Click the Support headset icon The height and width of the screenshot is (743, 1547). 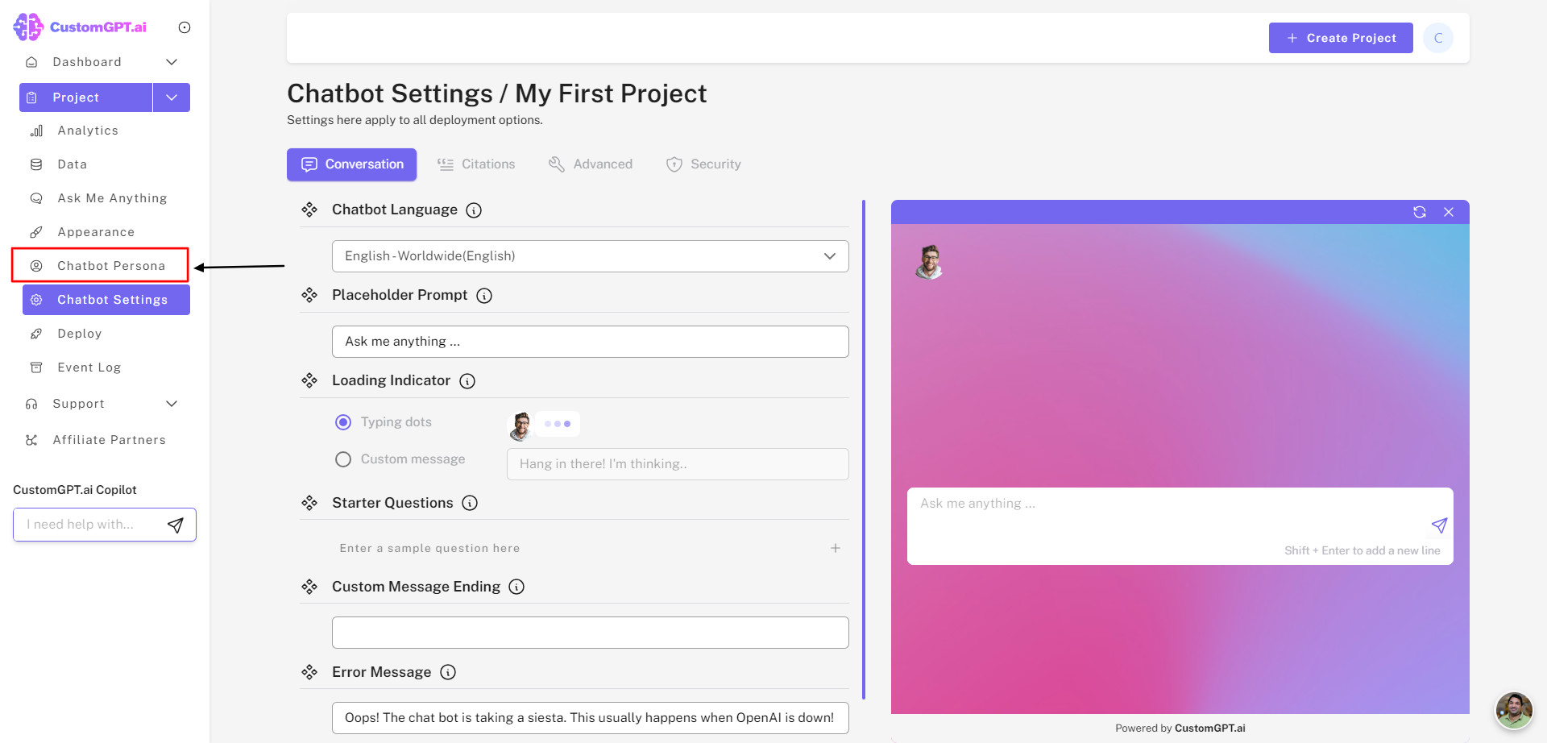31,404
